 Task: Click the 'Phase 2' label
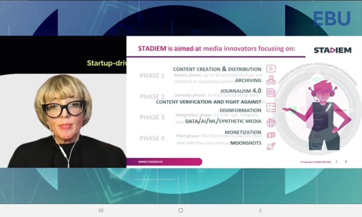point(152,96)
